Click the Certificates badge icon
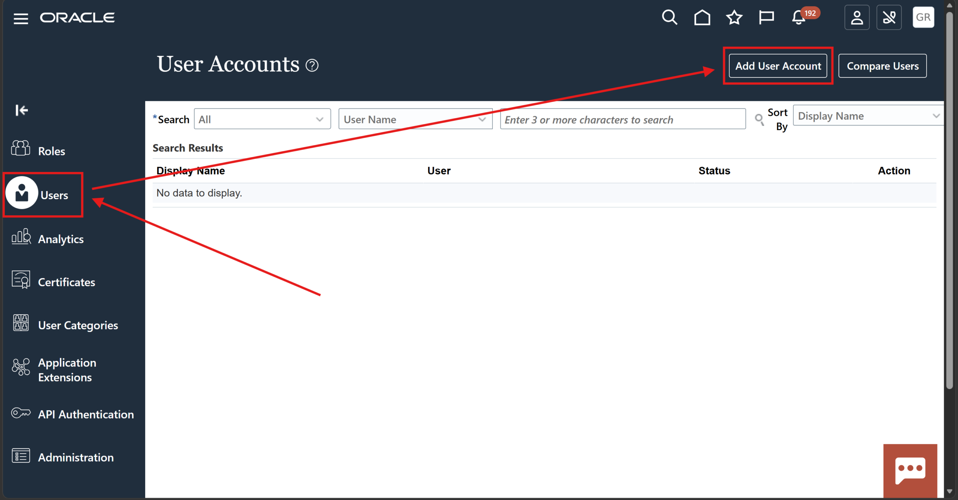 [21, 280]
